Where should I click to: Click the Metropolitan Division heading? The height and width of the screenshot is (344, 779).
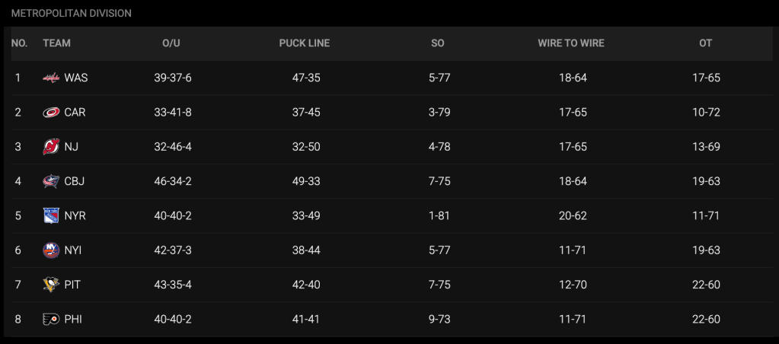tap(71, 14)
